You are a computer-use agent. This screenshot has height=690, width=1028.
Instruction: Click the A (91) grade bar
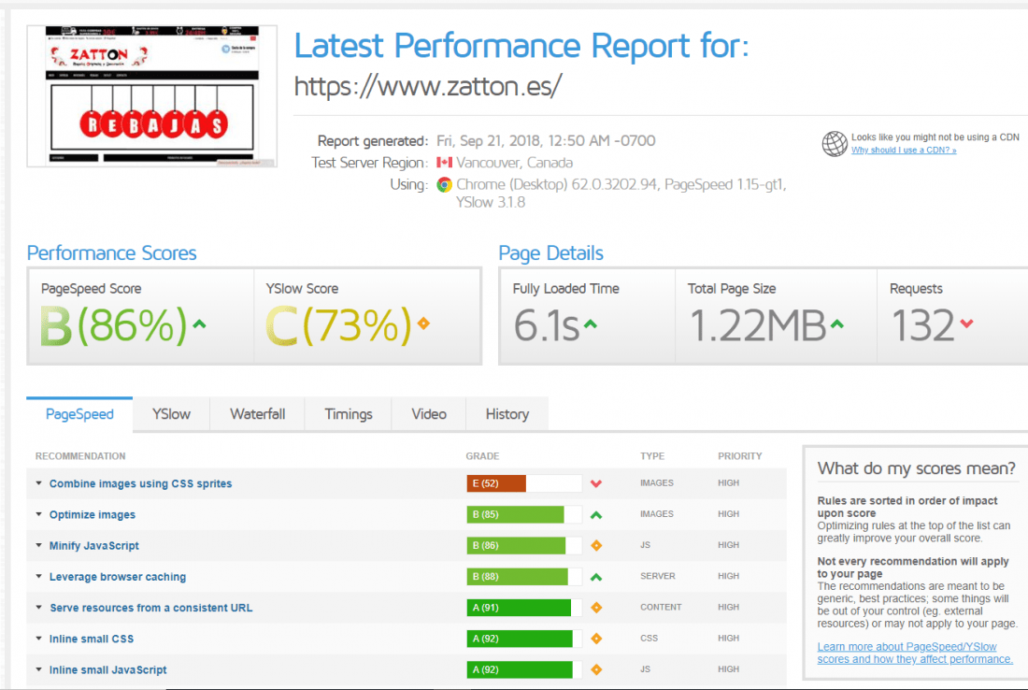pyautogui.click(x=524, y=608)
